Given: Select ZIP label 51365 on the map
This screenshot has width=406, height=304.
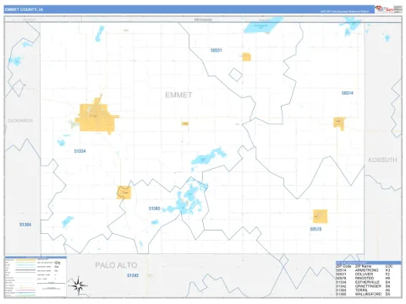Looking at the screenshot, I should [155, 209].
